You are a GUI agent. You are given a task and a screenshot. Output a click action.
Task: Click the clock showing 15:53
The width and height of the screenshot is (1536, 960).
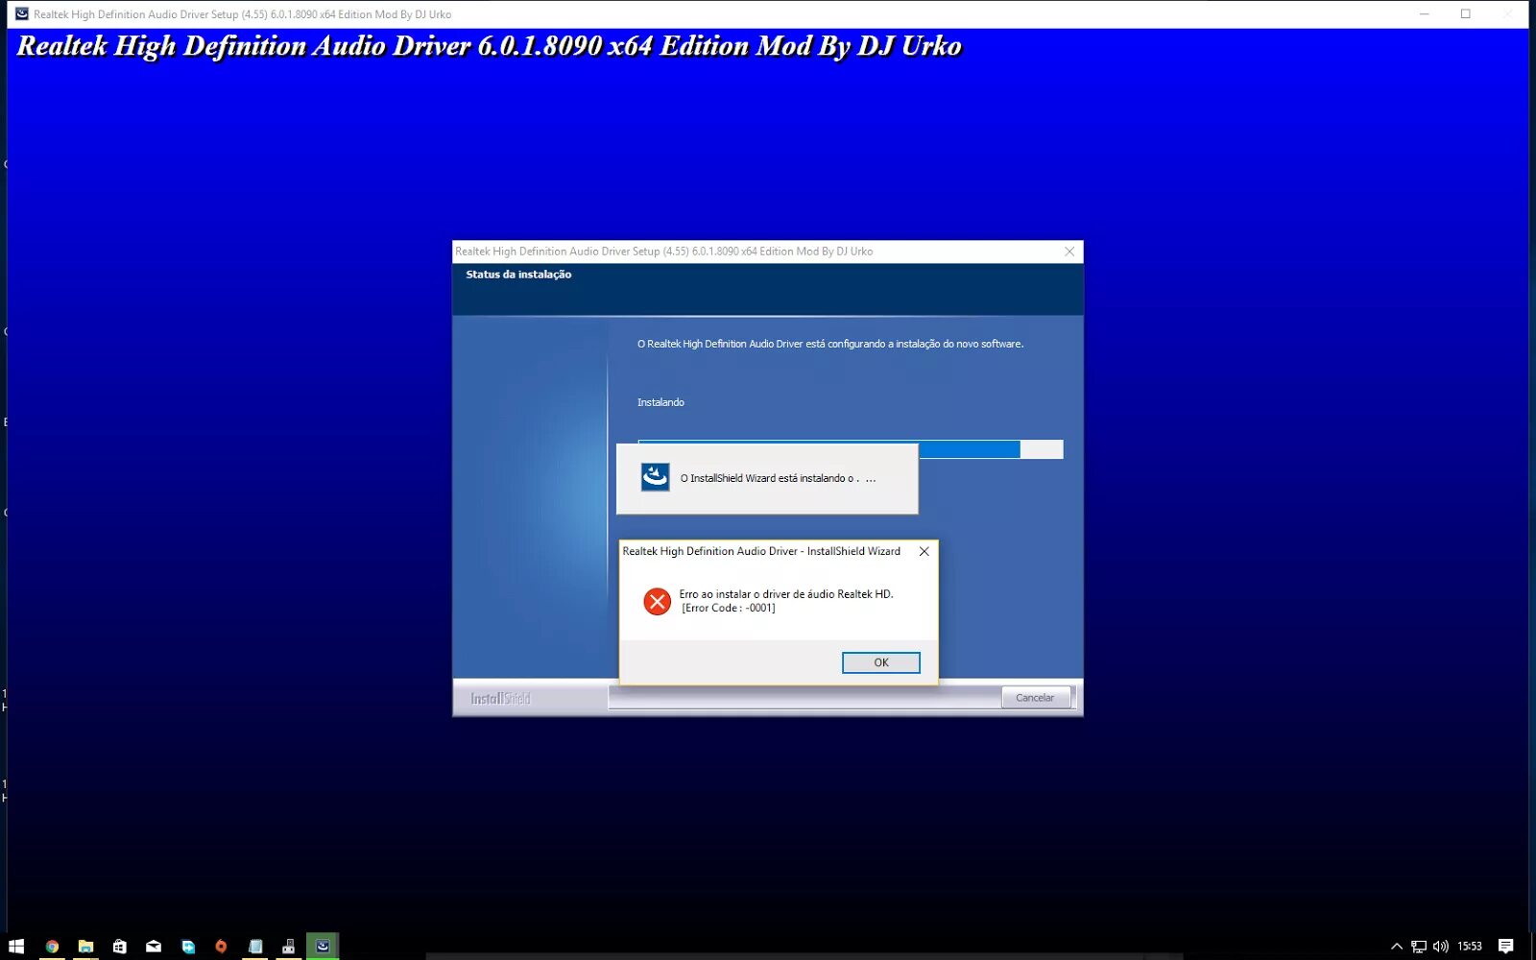[1470, 946]
